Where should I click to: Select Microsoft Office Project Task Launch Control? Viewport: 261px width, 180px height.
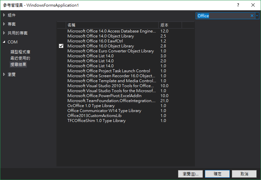(126, 71)
